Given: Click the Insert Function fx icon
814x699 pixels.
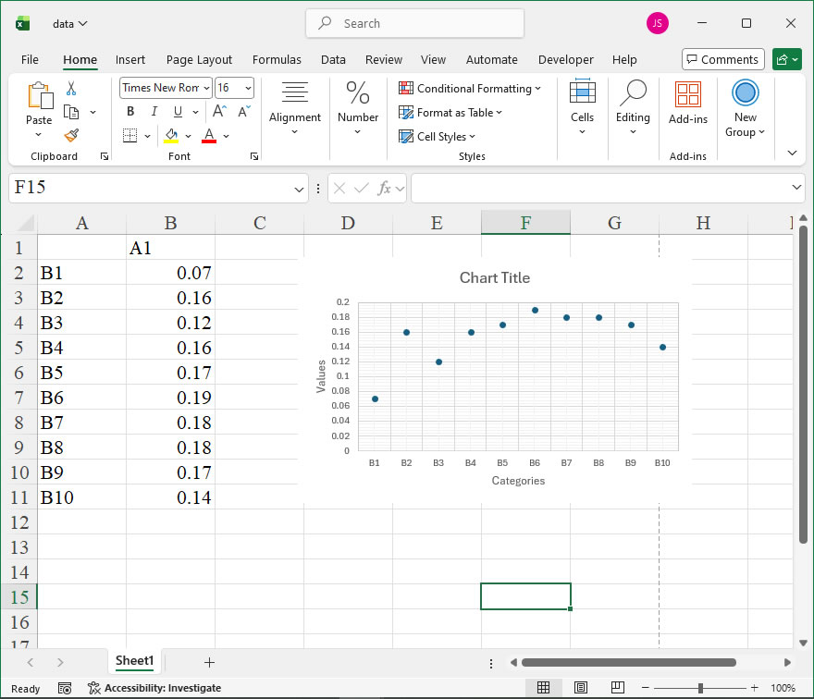Looking at the screenshot, I should point(386,189).
